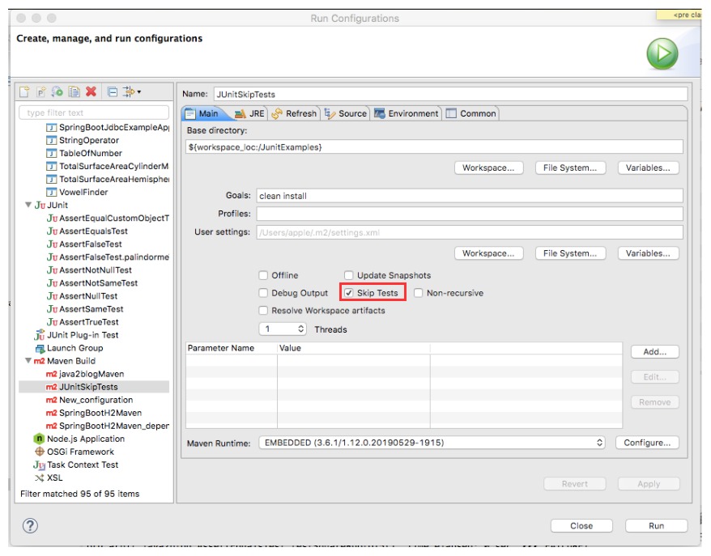Click the Add parameter button

(655, 351)
